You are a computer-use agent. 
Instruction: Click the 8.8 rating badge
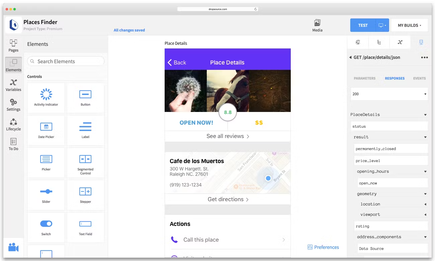coord(228,112)
